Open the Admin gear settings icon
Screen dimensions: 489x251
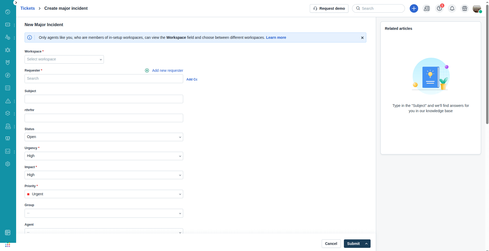pyautogui.click(x=8, y=164)
